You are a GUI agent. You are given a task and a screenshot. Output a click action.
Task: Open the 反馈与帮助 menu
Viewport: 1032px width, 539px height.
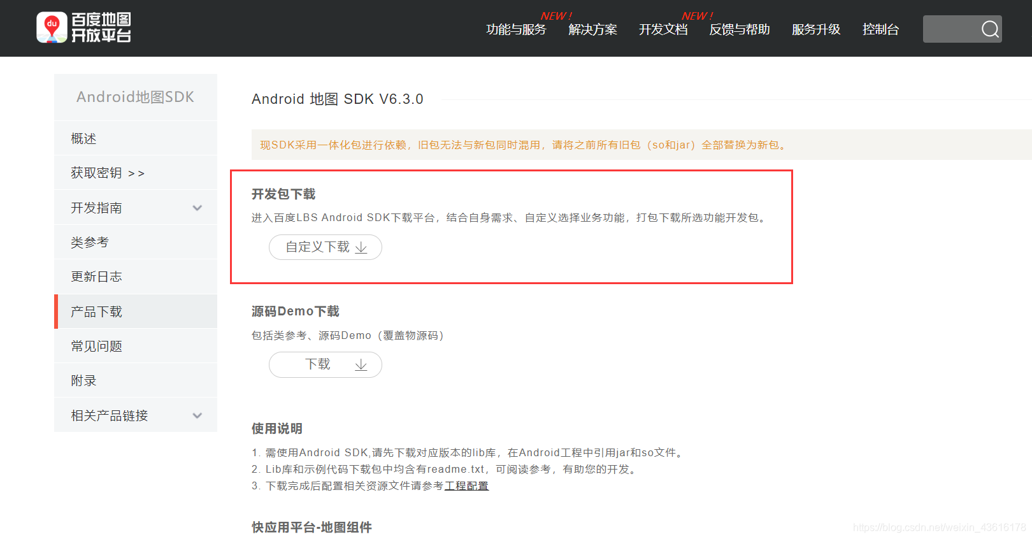pos(740,29)
